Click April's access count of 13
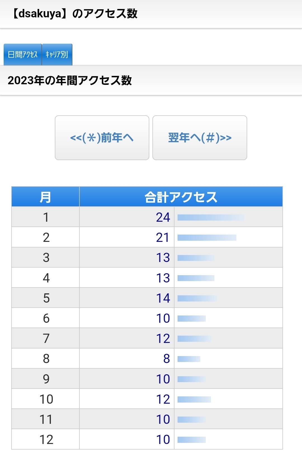This screenshot has width=302, height=463. click(163, 278)
